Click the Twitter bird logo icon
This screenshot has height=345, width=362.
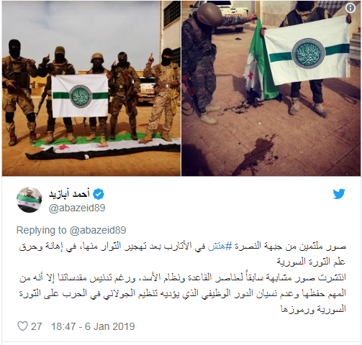(339, 194)
